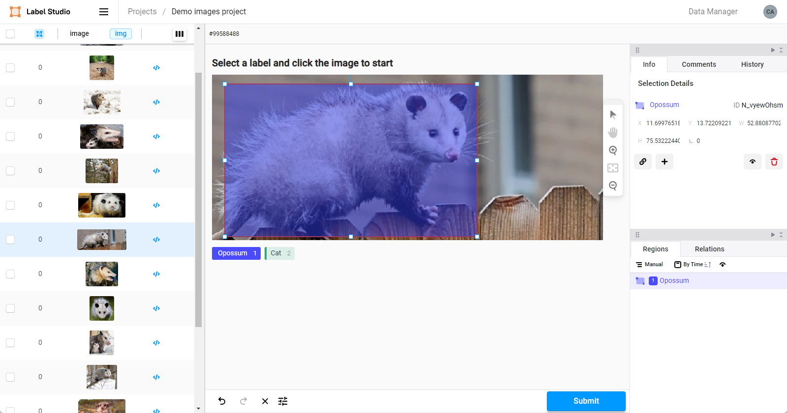Image resolution: width=787 pixels, height=413 pixels.
Task: Hide selected region using eye icon in details
Action: (x=753, y=162)
